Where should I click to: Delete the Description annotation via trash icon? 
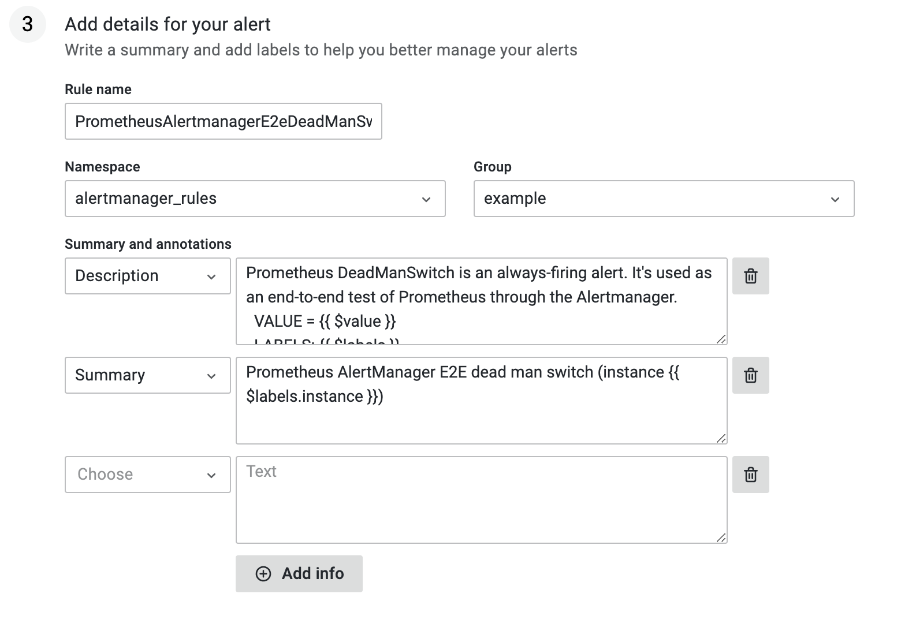point(750,276)
